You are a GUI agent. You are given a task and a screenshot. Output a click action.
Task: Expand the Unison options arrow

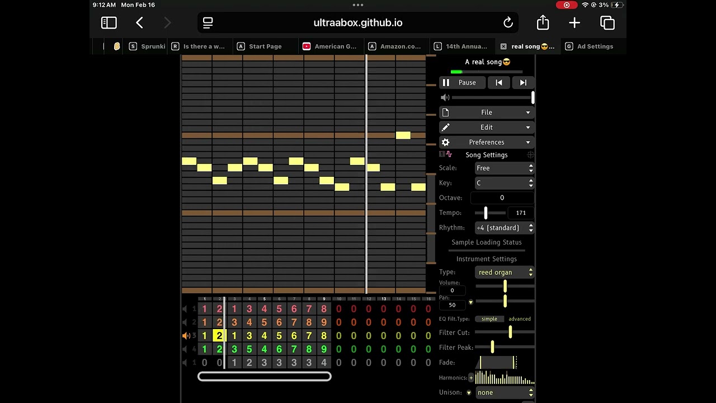469,392
